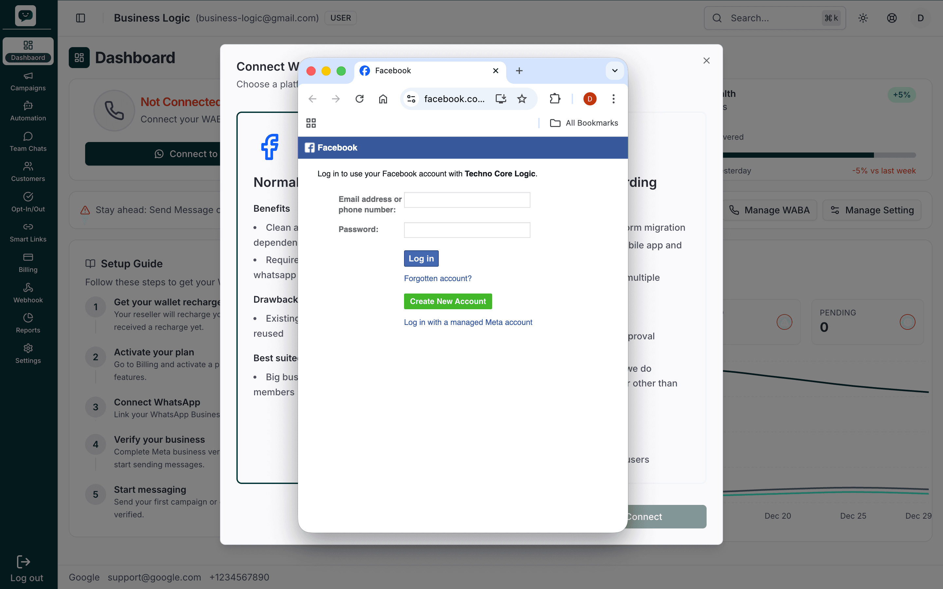Click the install app icon in address bar

[x=501, y=99]
